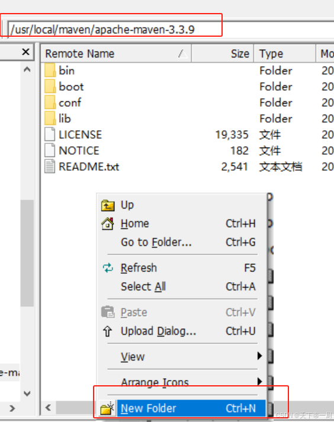
Task: Click left panel scroll down arrow
Action: click(27, 394)
